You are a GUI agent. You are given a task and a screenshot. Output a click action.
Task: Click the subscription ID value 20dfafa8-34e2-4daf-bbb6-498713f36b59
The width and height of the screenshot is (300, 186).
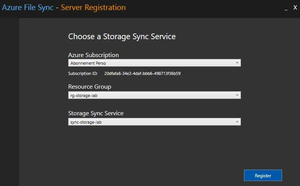[x=142, y=73]
